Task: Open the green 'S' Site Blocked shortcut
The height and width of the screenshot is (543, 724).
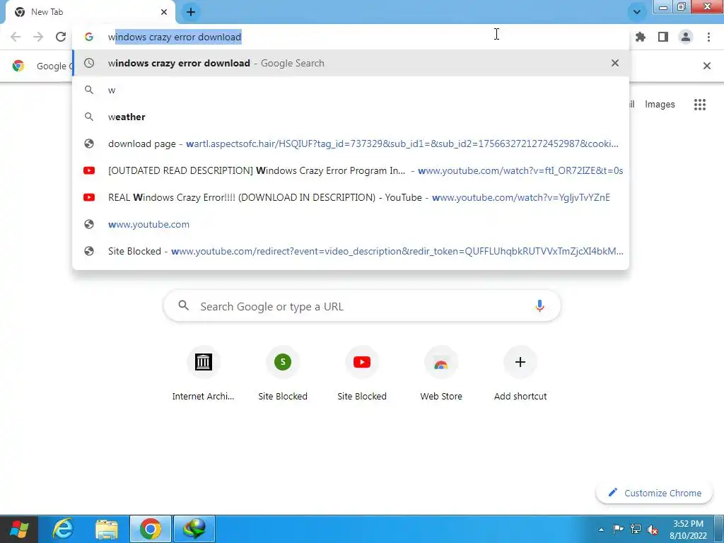Action: coord(283,374)
